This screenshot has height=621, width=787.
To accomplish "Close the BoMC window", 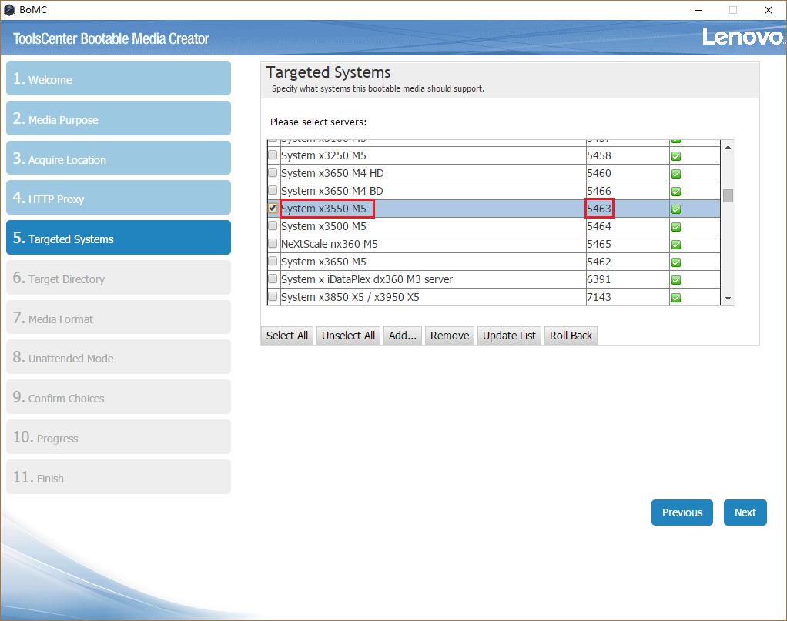I will point(769,10).
